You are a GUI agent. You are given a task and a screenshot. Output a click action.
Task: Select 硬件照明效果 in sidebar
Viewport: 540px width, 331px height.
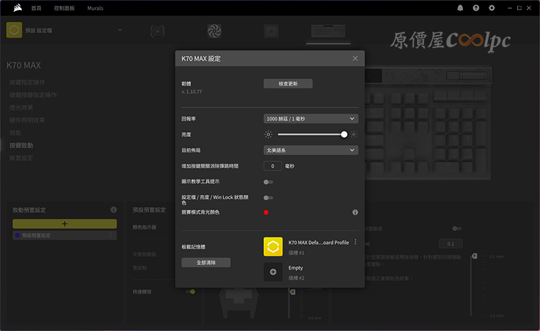point(27,120)
